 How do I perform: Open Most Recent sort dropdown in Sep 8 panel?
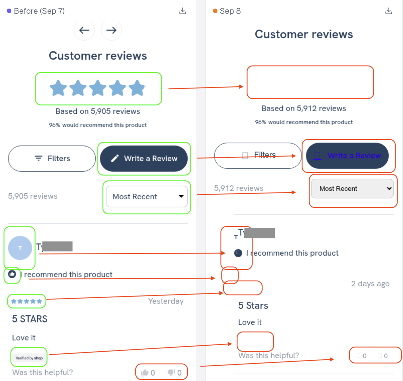click(x=352, y=189)
